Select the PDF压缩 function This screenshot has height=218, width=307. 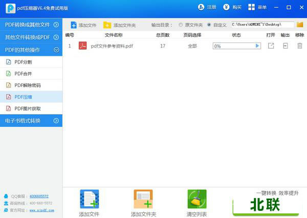[31, 97]
